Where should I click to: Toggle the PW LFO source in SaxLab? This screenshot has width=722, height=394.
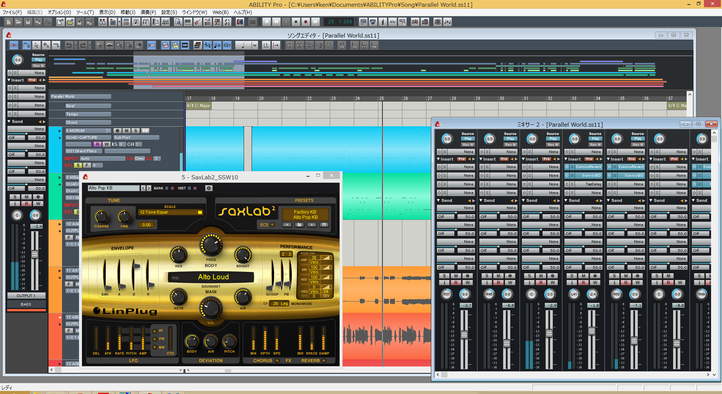[x=155, y=339]
